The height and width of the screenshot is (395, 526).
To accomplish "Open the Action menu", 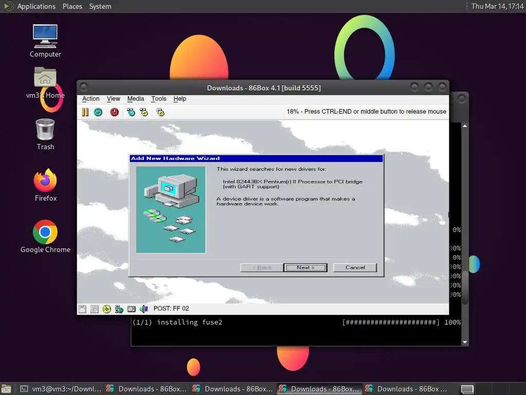I will (x=90, y=99).
